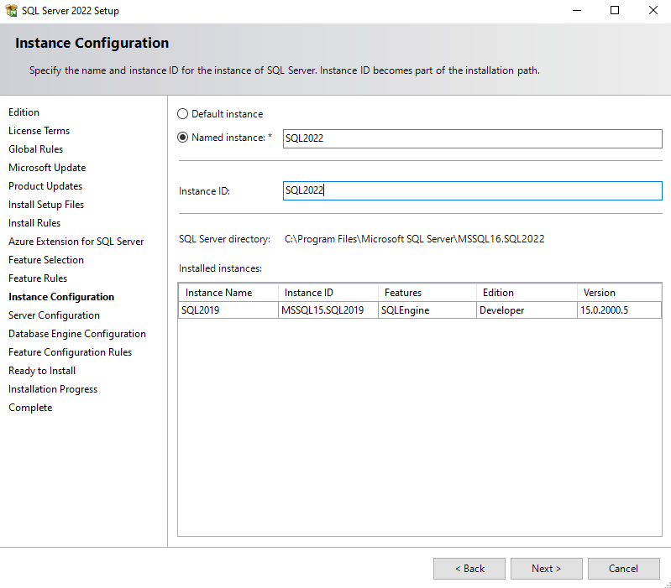The height and width of the screenshot is (588, 671).
Task: Cancel the SQL Server setup
Action: [623, 569]
